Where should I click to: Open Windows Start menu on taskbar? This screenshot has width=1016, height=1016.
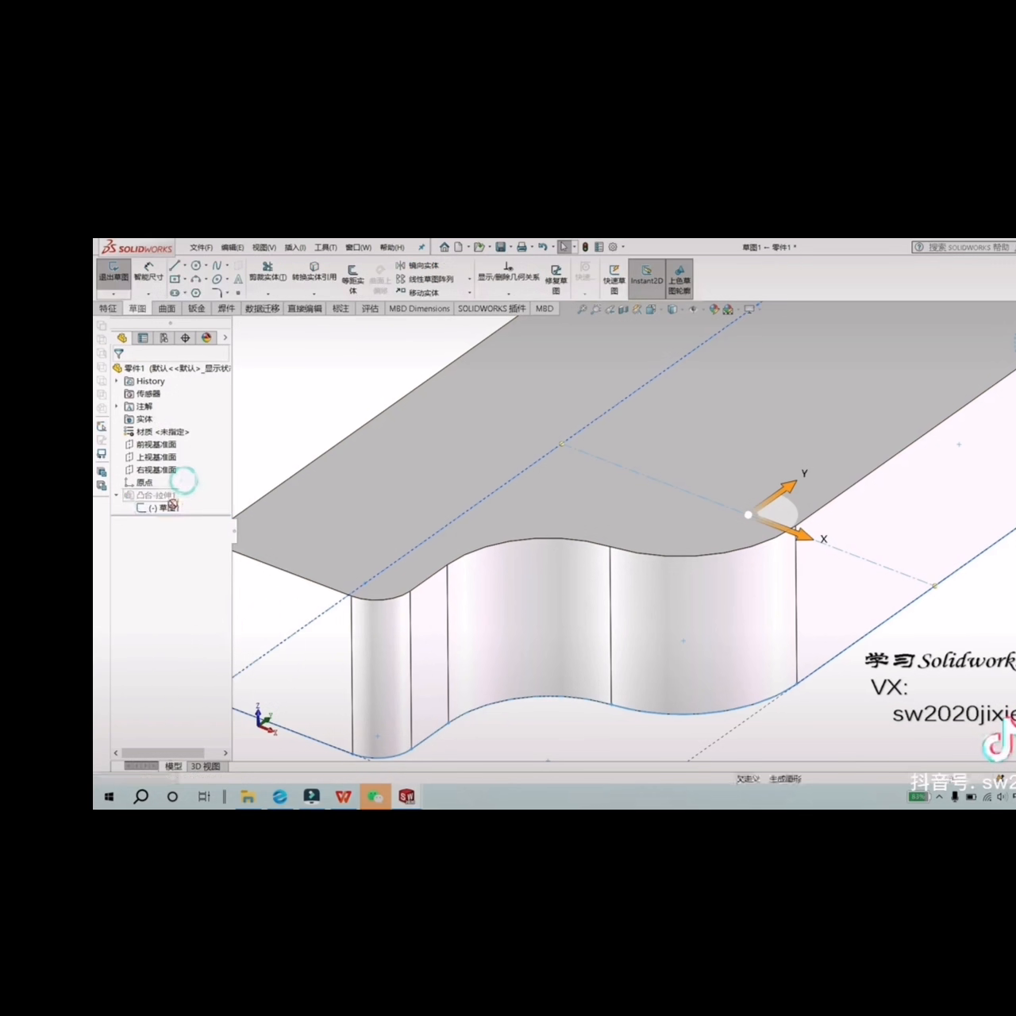(110, 796)
